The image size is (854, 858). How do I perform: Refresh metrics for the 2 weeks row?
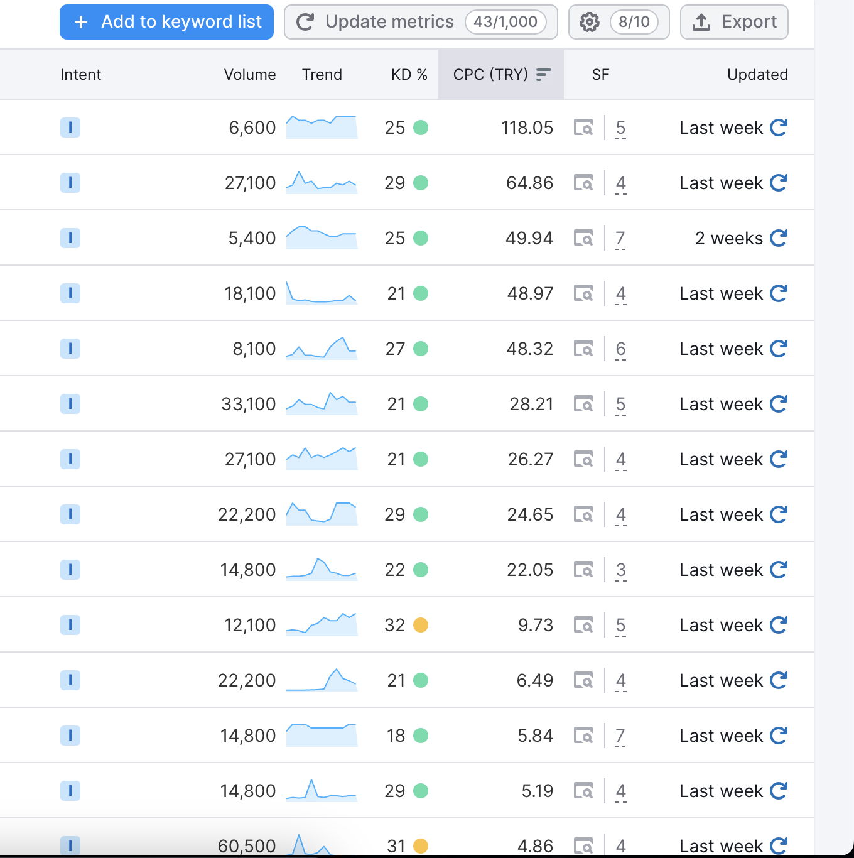[x=779, y=238]
